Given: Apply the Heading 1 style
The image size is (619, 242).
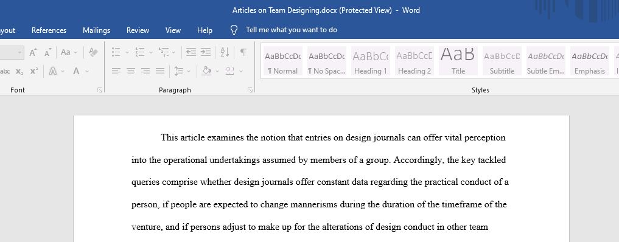Looking at the screenshot, I should (x=370, y=61).
